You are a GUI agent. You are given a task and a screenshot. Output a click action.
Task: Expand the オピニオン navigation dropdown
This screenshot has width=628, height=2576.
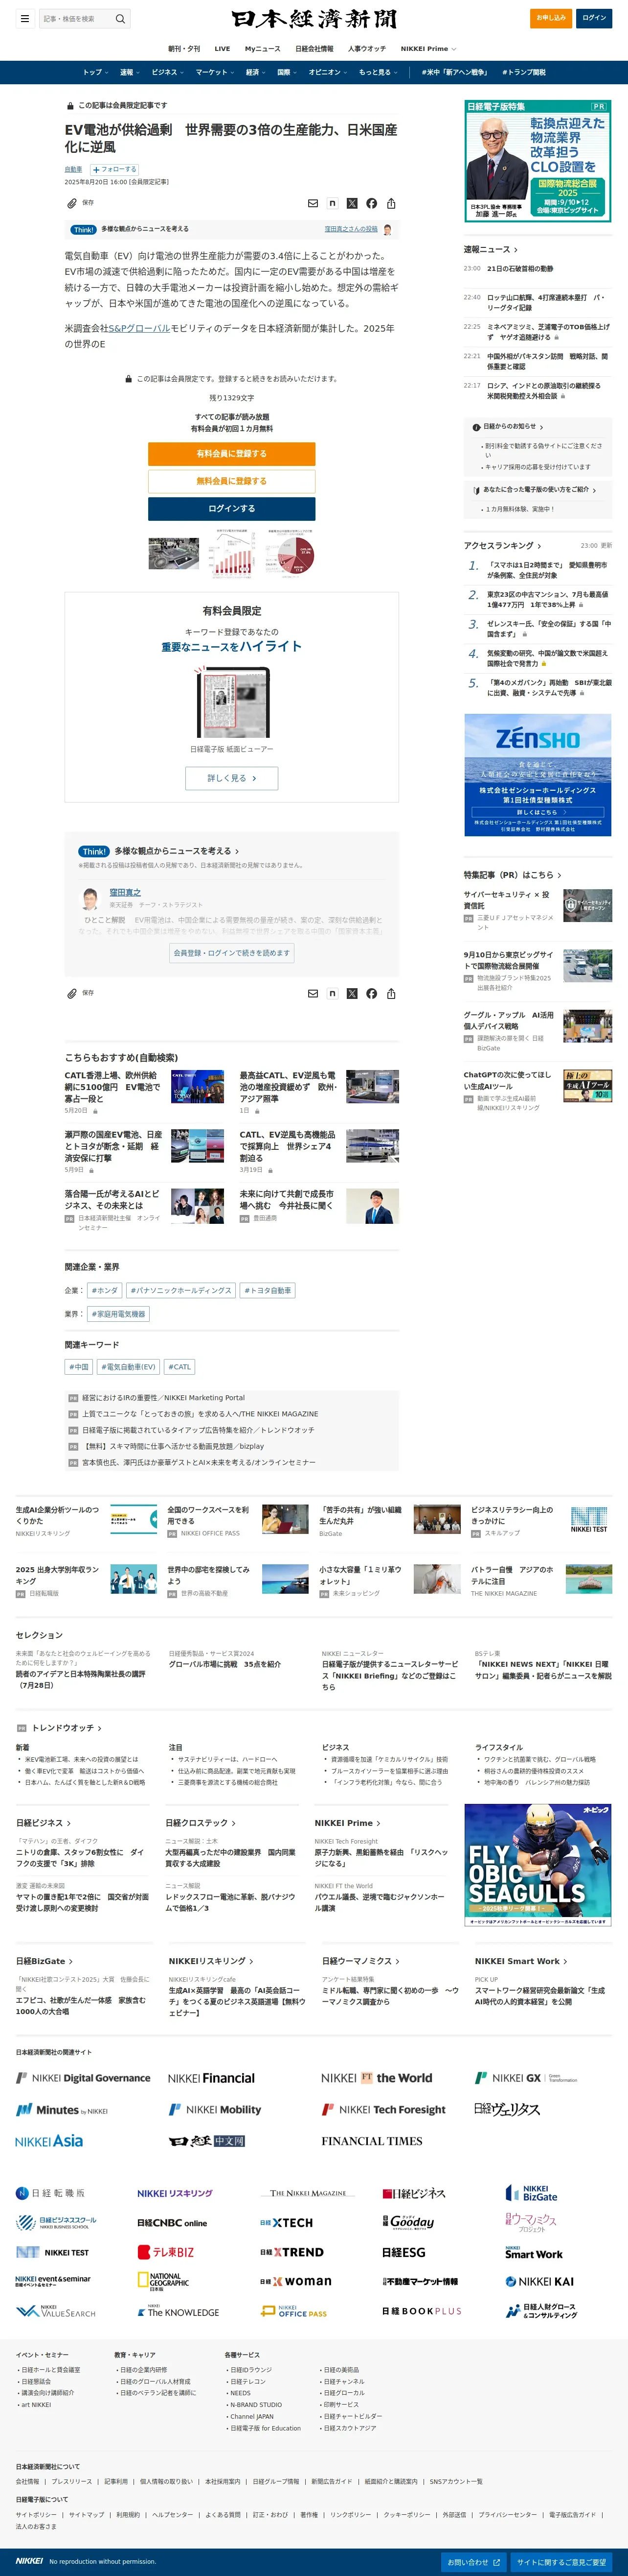(x=329, y=72)
